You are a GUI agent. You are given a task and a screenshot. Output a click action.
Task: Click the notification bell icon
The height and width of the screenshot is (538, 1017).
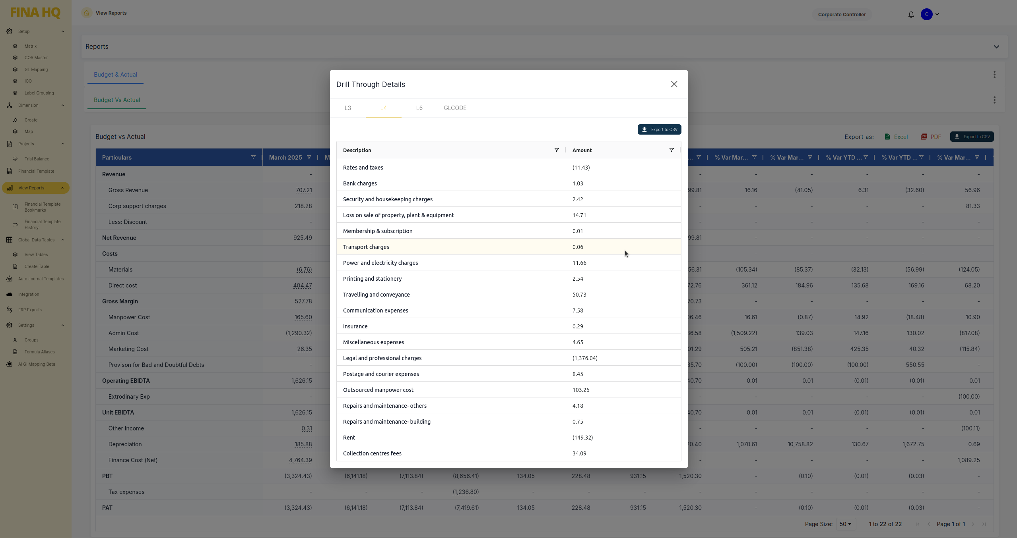point(911,15)
